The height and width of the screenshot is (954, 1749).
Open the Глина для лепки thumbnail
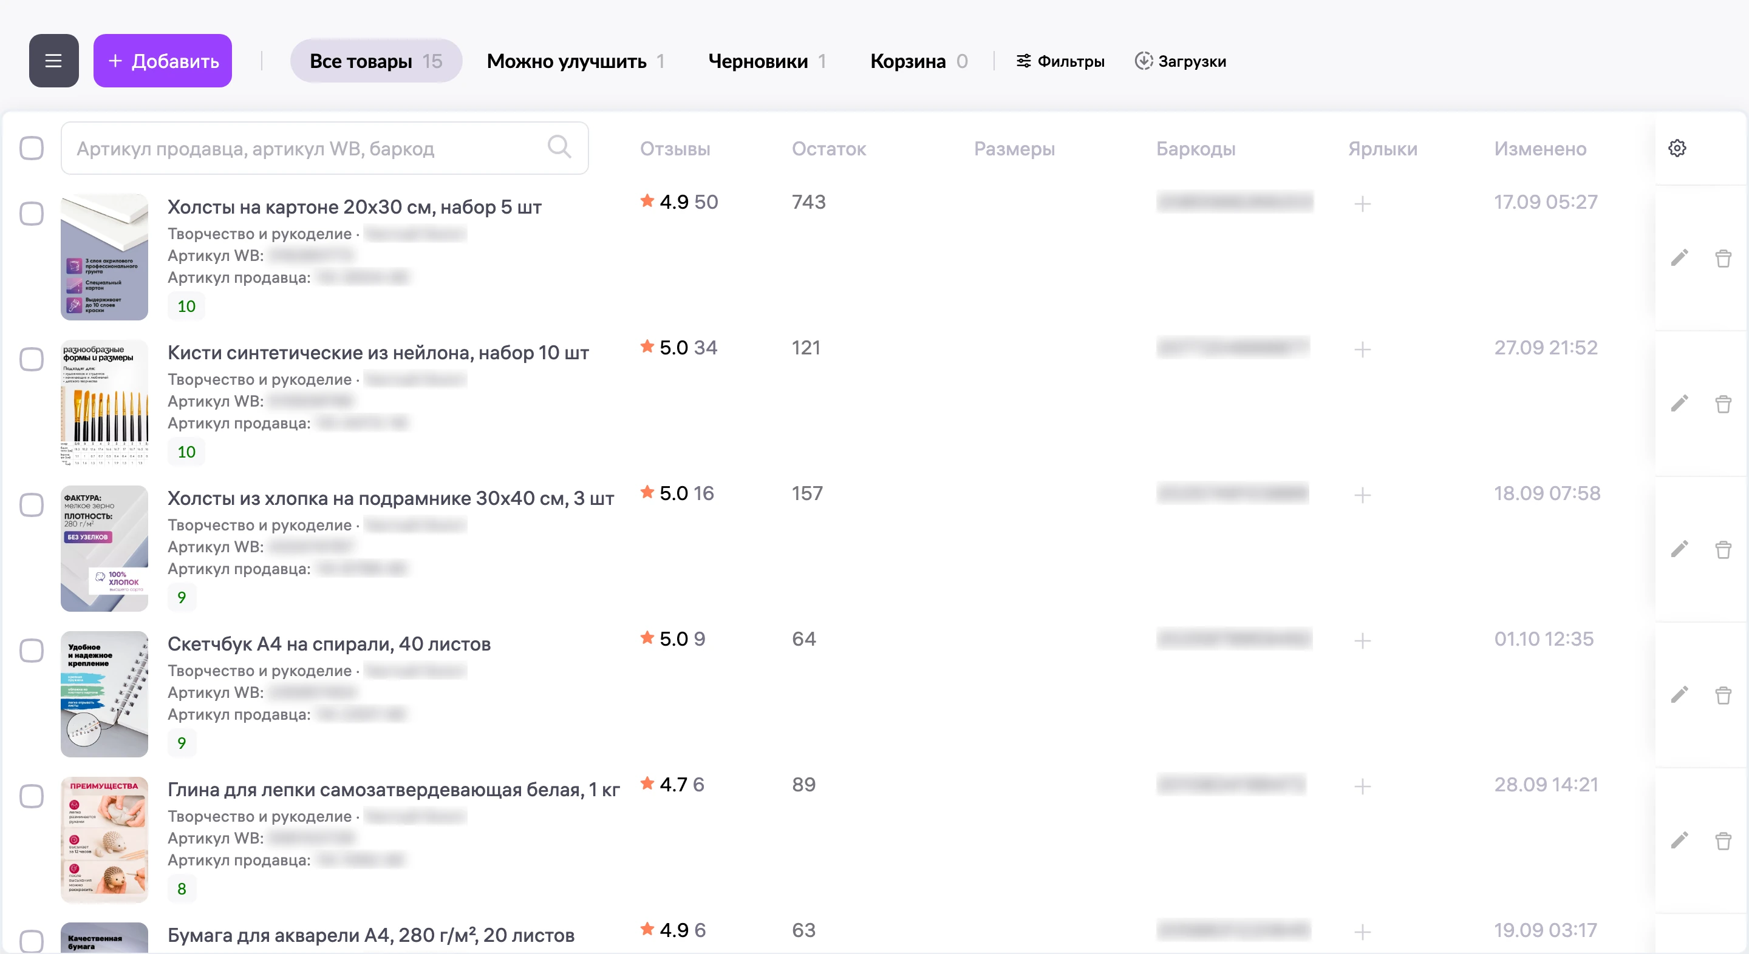[x=104, y=840]
